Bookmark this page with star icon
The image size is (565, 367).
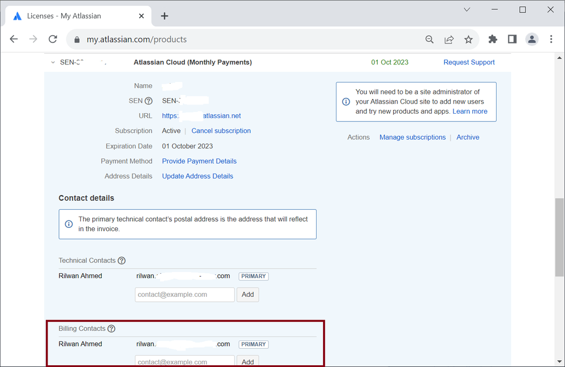468,40
